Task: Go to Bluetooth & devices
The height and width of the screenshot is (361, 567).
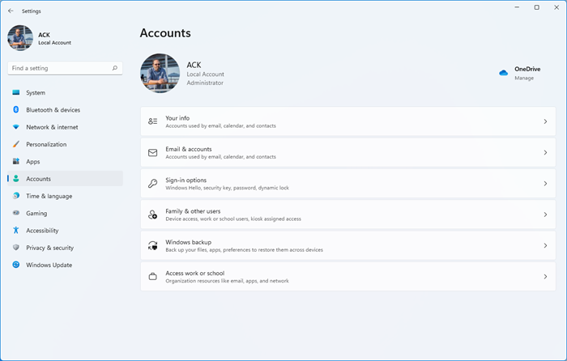Action: point(65,109)
